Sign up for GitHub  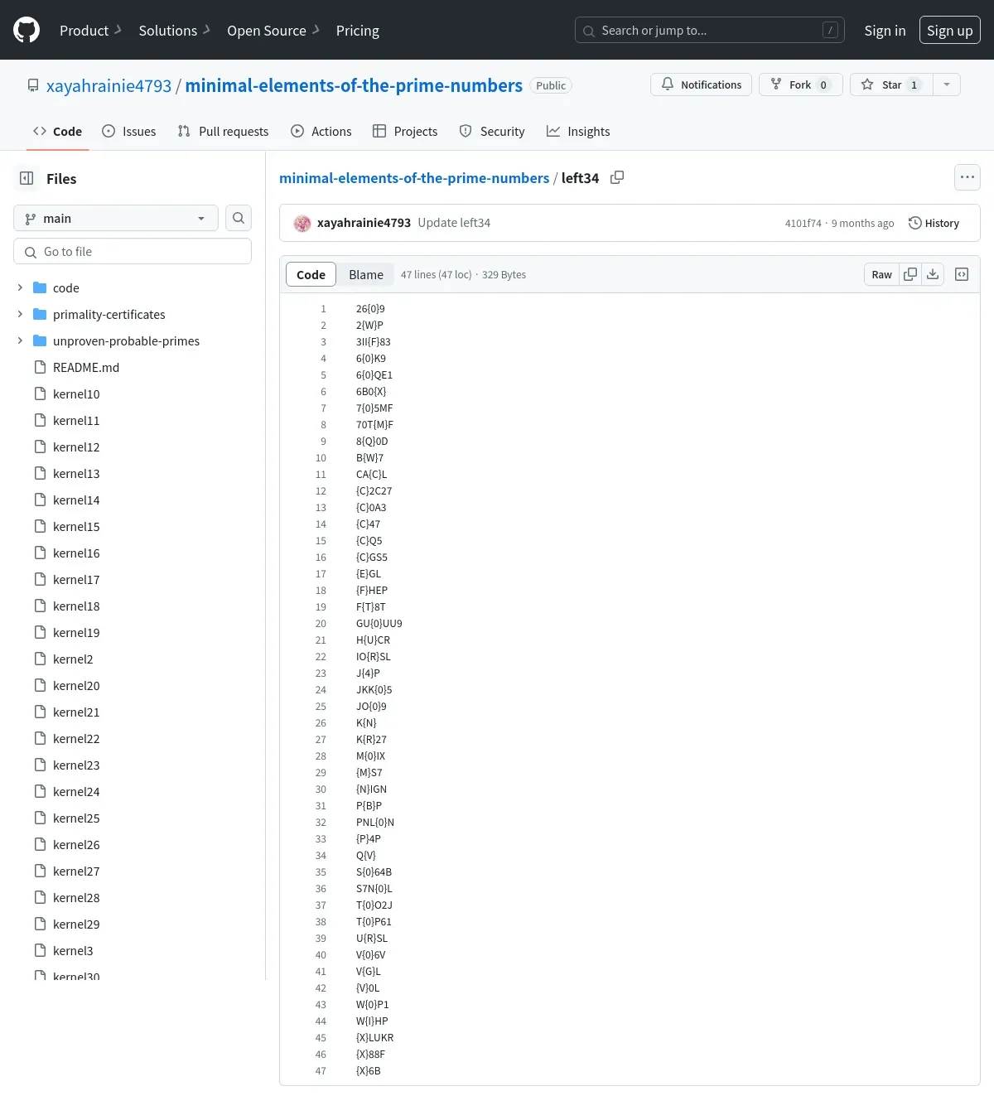tap(949, 31)
